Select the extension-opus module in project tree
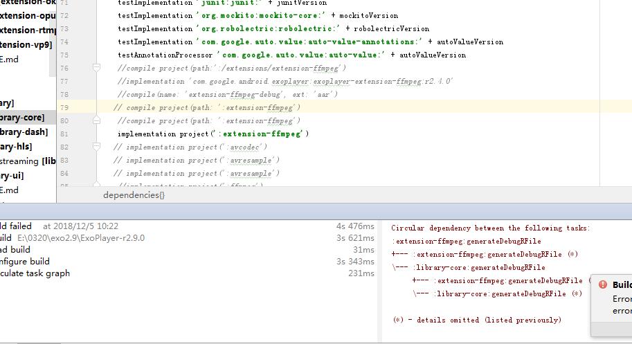The image size is (632, 344). 28,15
